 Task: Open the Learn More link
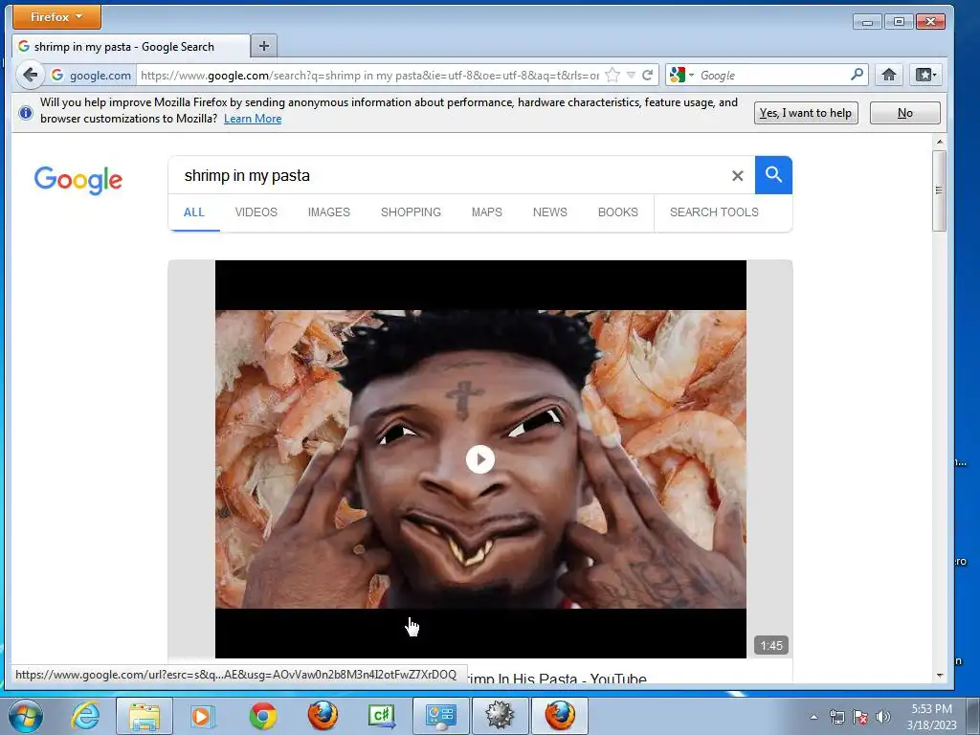click(253, 119)
